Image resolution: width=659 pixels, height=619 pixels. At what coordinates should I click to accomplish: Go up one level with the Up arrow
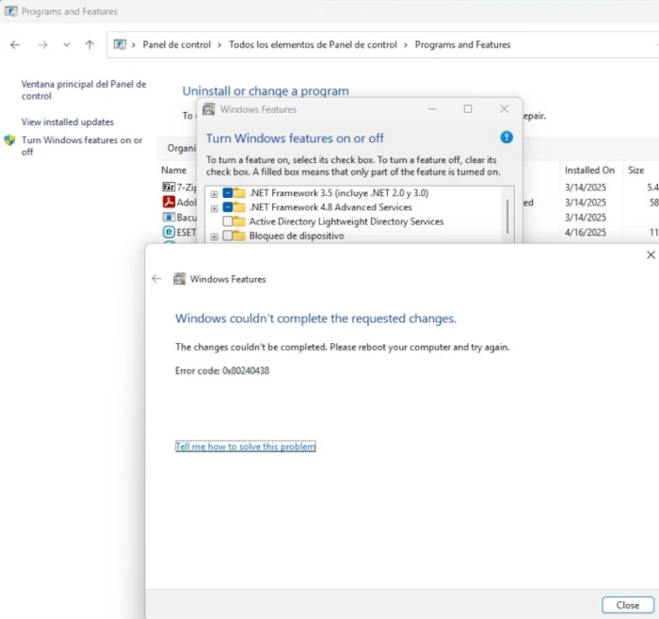(89, 44)
